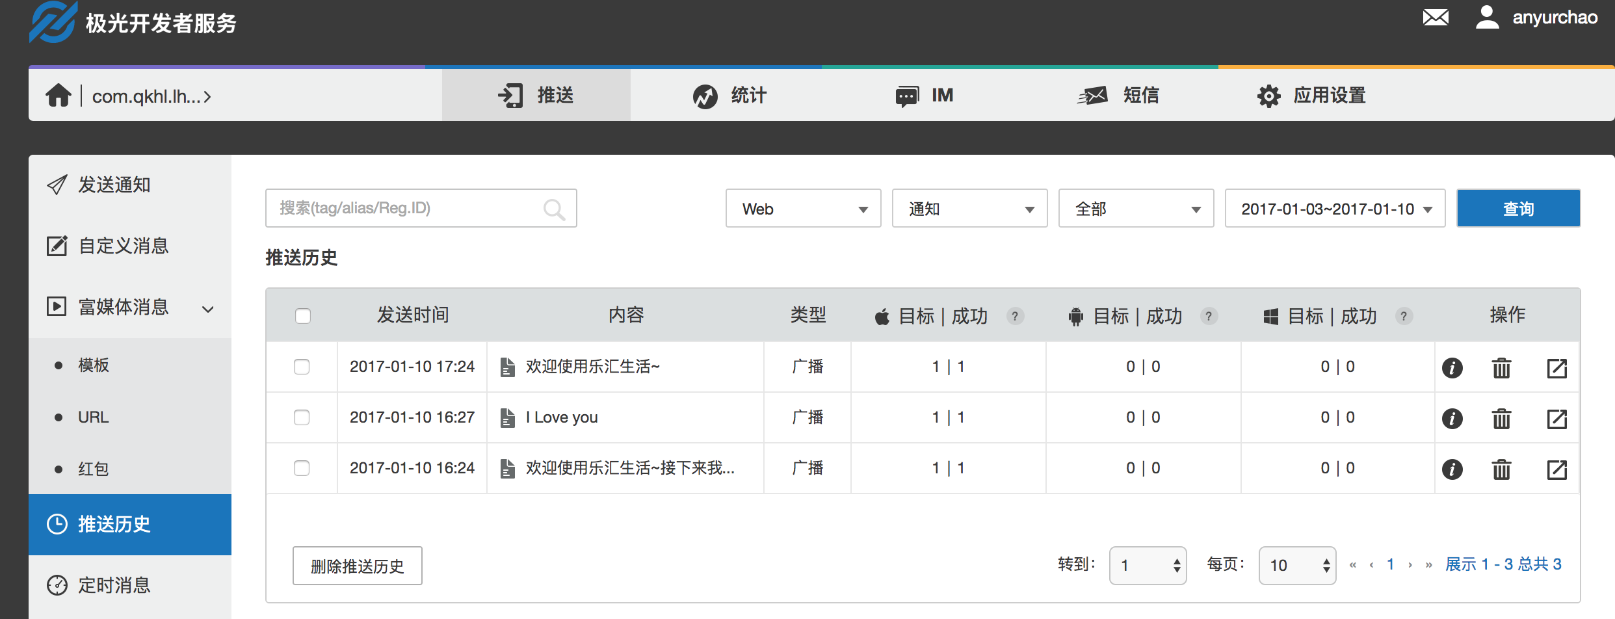Image resolution: width=1615 pixels, height=619 pixels.
Task: Select 推送历史 in sidebar
Action: [130, 524]
